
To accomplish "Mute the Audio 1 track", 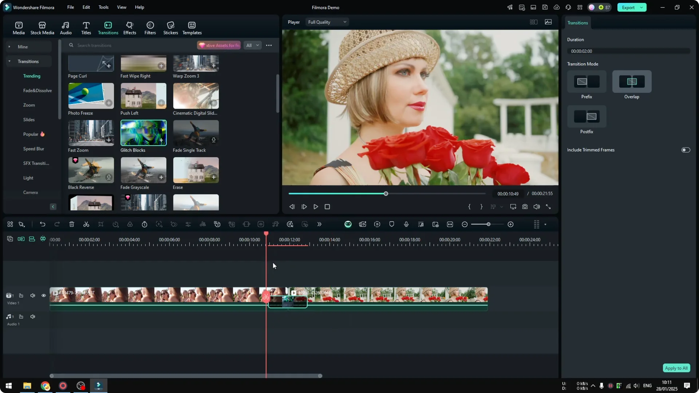I will pos(33,317).
